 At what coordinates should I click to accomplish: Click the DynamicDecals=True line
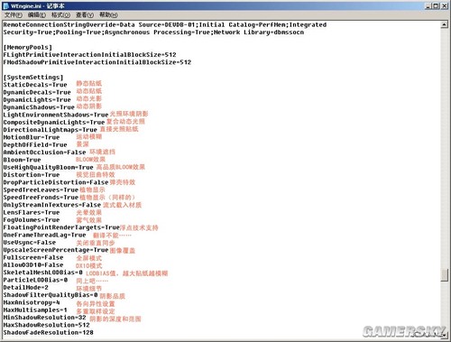pyautogui.click(x=37, y=92)
